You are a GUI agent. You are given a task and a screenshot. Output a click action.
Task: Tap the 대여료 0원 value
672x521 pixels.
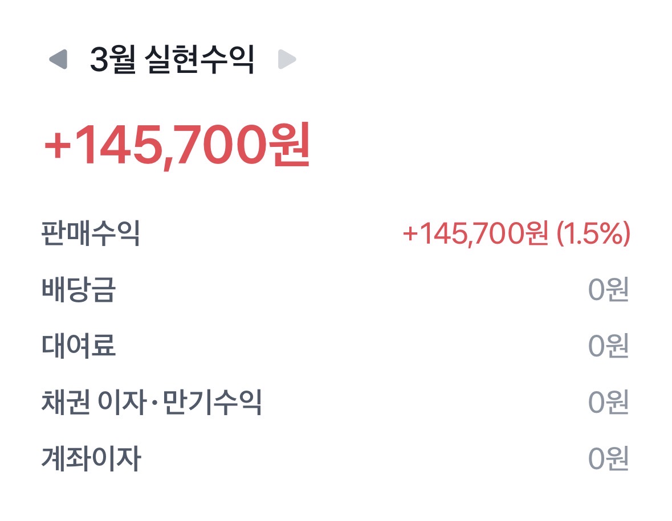tap(608, 346)
